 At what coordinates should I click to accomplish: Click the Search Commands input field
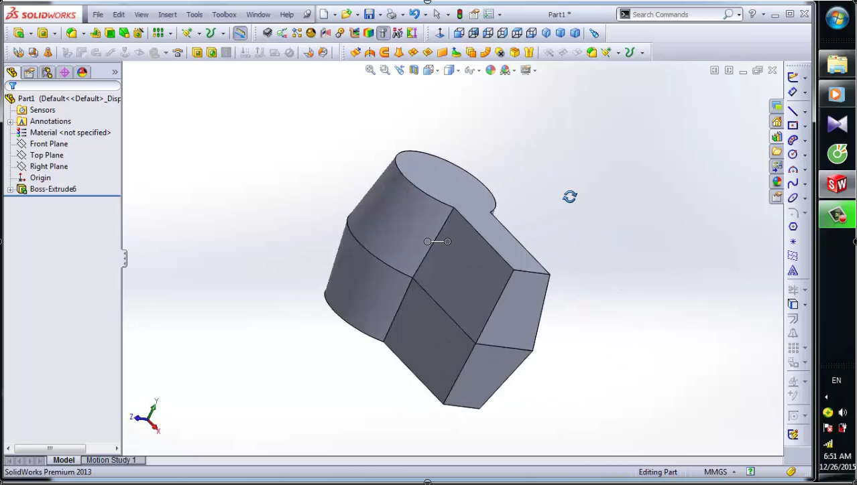(677, 14)
